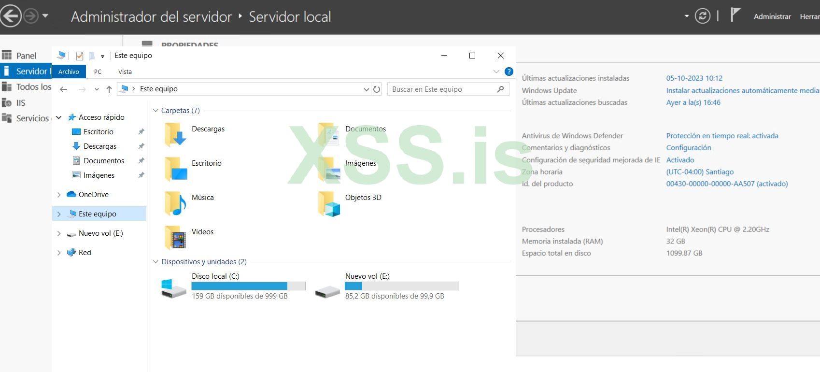Collapse the Carpetas (7) group

click(x=156, y=111)
